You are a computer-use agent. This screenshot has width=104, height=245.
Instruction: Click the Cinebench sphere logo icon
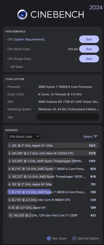point(22,14)
